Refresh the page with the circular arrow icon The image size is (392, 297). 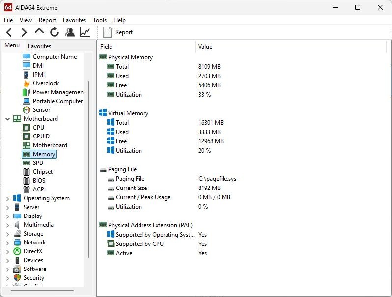(54, 32)
